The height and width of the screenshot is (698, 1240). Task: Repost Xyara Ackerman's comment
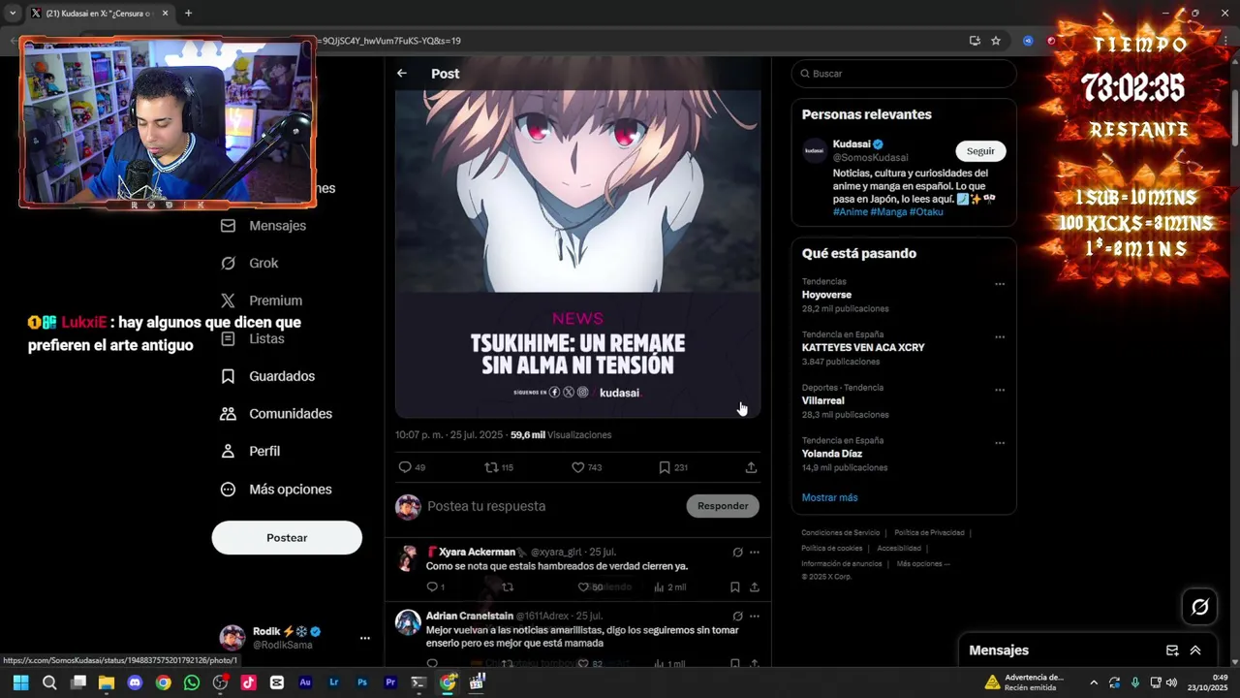507,587
